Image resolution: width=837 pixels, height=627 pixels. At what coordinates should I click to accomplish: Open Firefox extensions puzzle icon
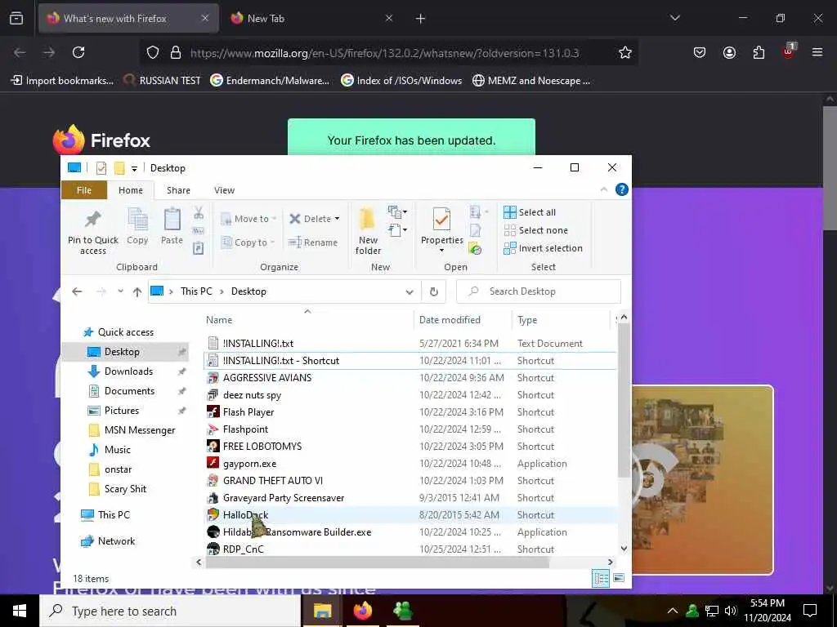pyautogui.click(x=759, y=52)
